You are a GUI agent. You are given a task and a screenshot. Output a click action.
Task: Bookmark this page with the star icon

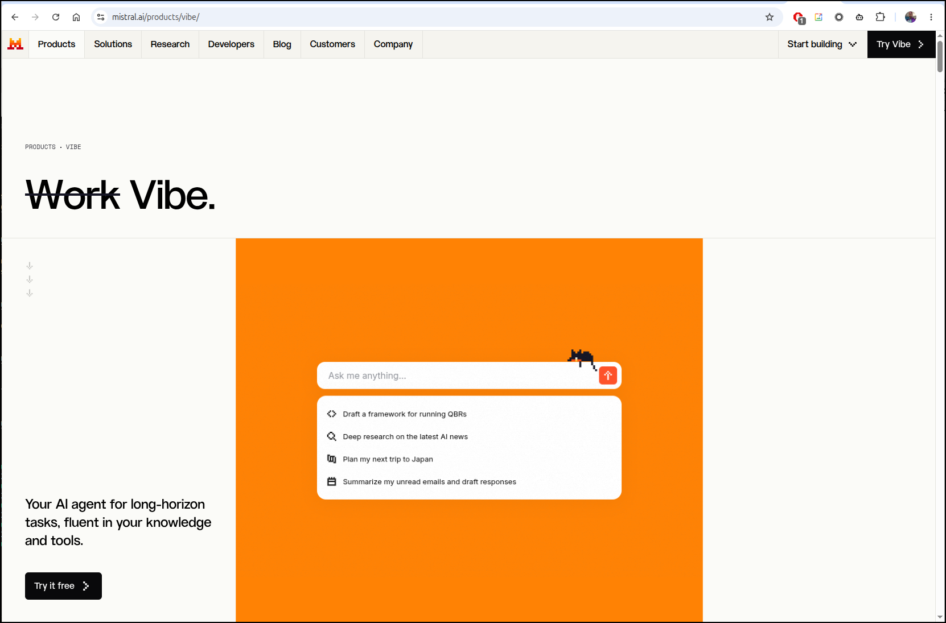770,17
